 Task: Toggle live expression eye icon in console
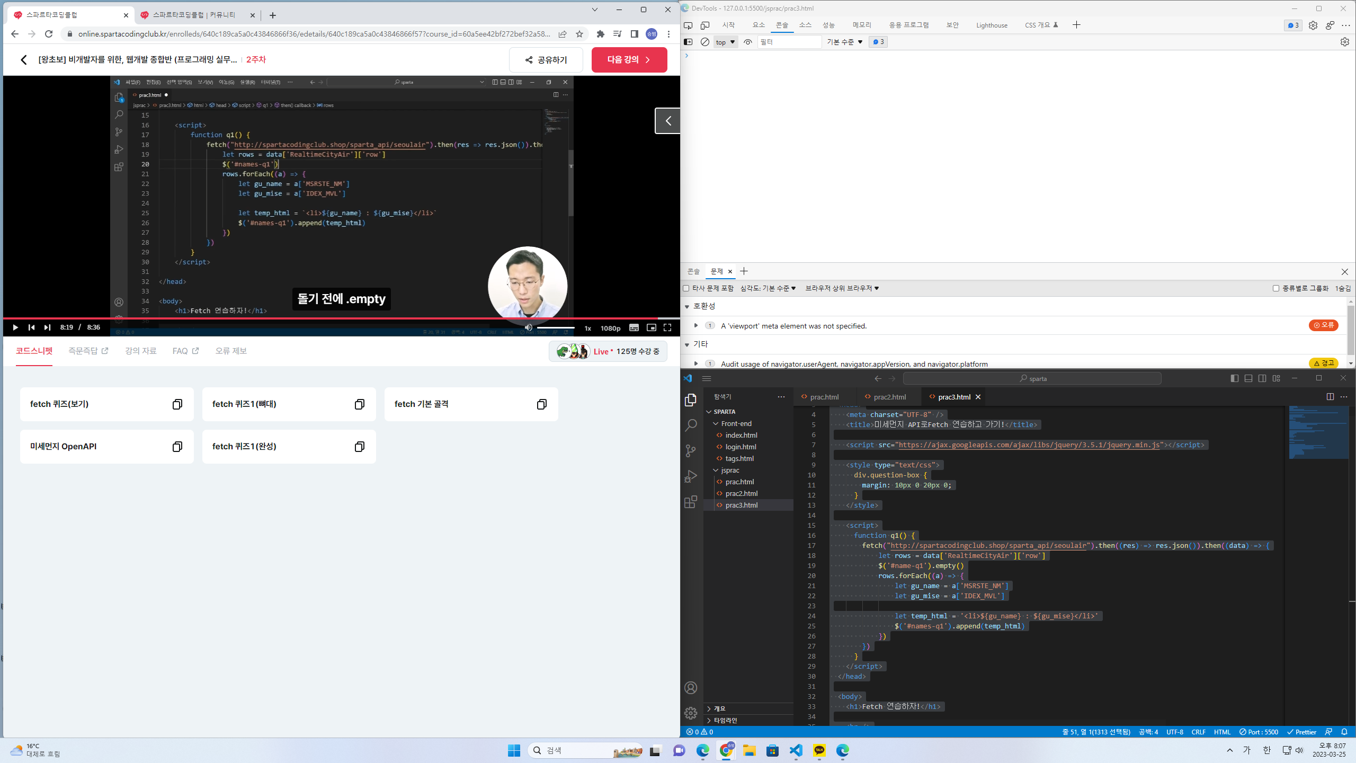748,42
